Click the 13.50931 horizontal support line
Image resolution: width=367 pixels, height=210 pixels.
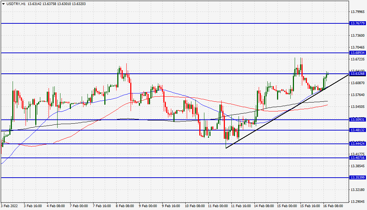144,120
